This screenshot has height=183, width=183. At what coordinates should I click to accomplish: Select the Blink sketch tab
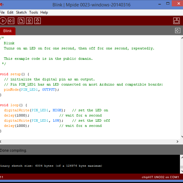pos(8,31)
